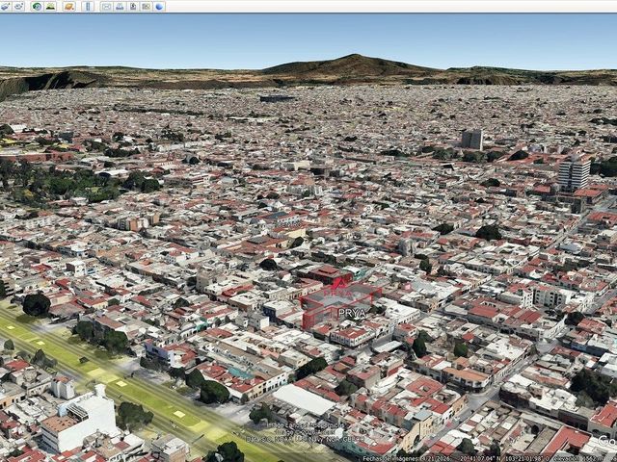Select the white PRYA label text
The height and width of the screenshot is (462, 617).
pyautogui.click(x=352, y=313)
